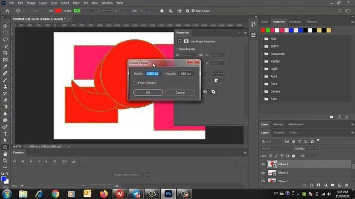This screenshot has width=355, height=199.
Task: Create new swatch group folder icon
Action: coord(332,117)
